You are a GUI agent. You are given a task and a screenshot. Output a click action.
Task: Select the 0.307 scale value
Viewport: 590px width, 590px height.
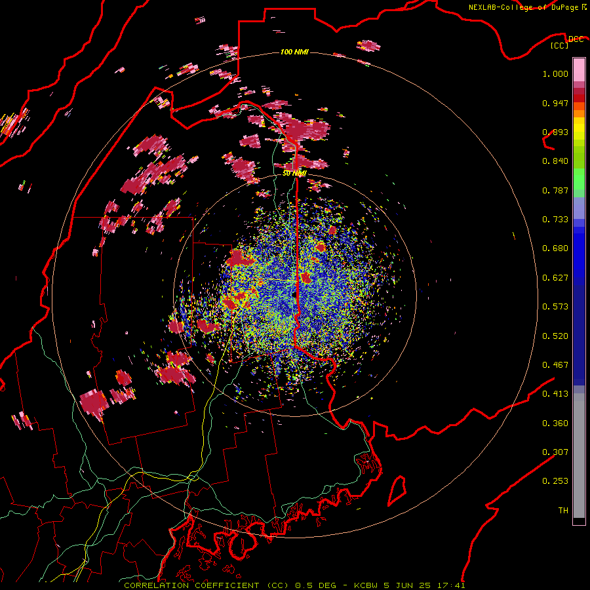click(x=555, y=452)
